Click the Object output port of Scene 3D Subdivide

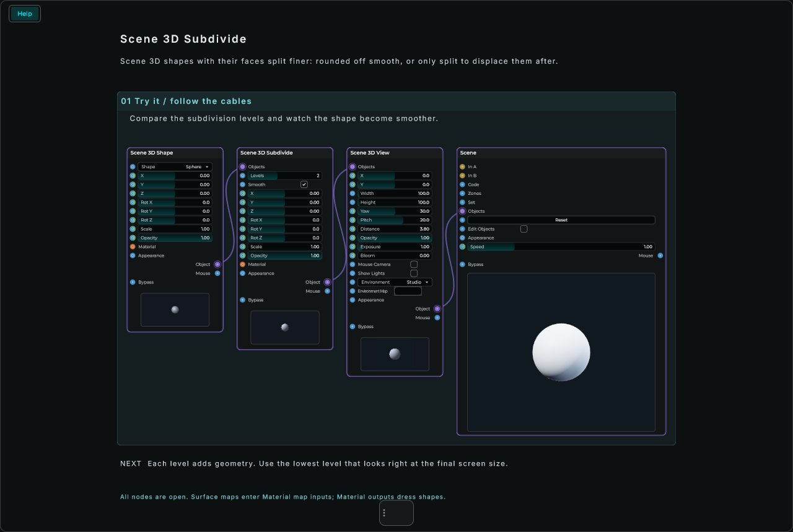coord(327,282)
